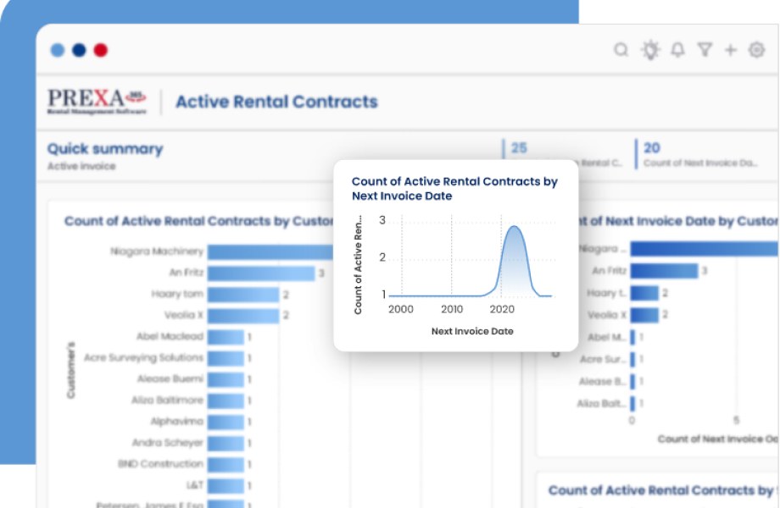Select the Alphavima customer label
The image size is (780, 508).
(176, 421)
